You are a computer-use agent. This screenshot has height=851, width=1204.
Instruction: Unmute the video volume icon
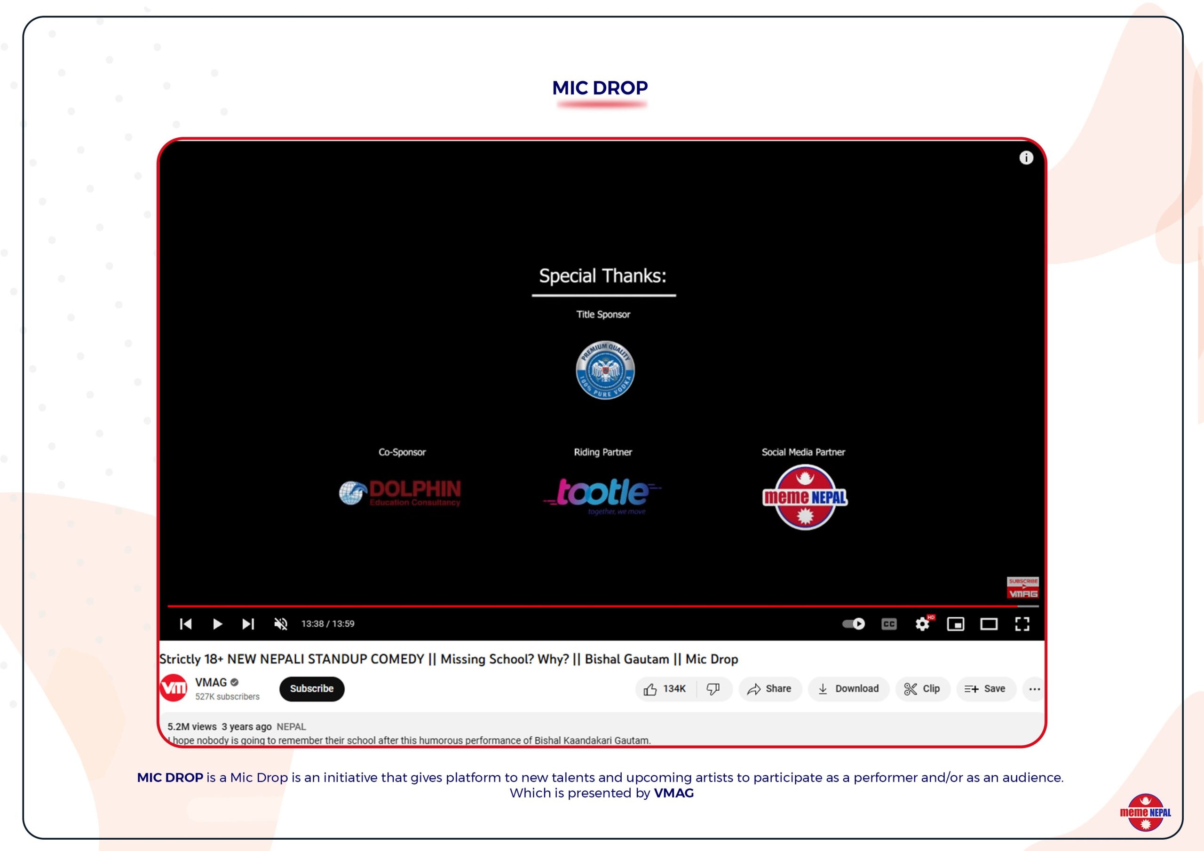click(x=281, y=623)
